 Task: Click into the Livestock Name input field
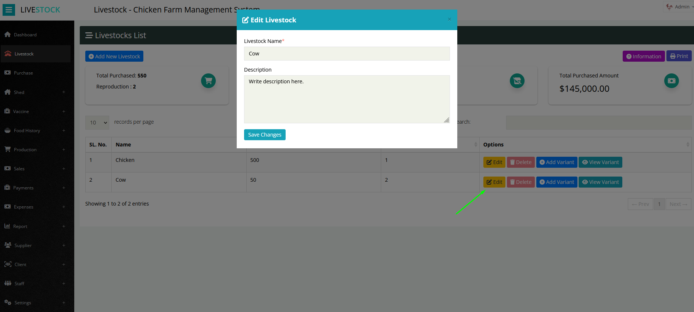tap(347, 54)
